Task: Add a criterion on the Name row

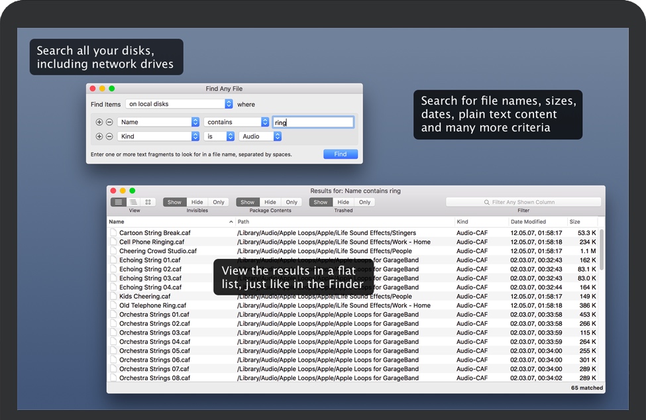Action: pos(99,122)
